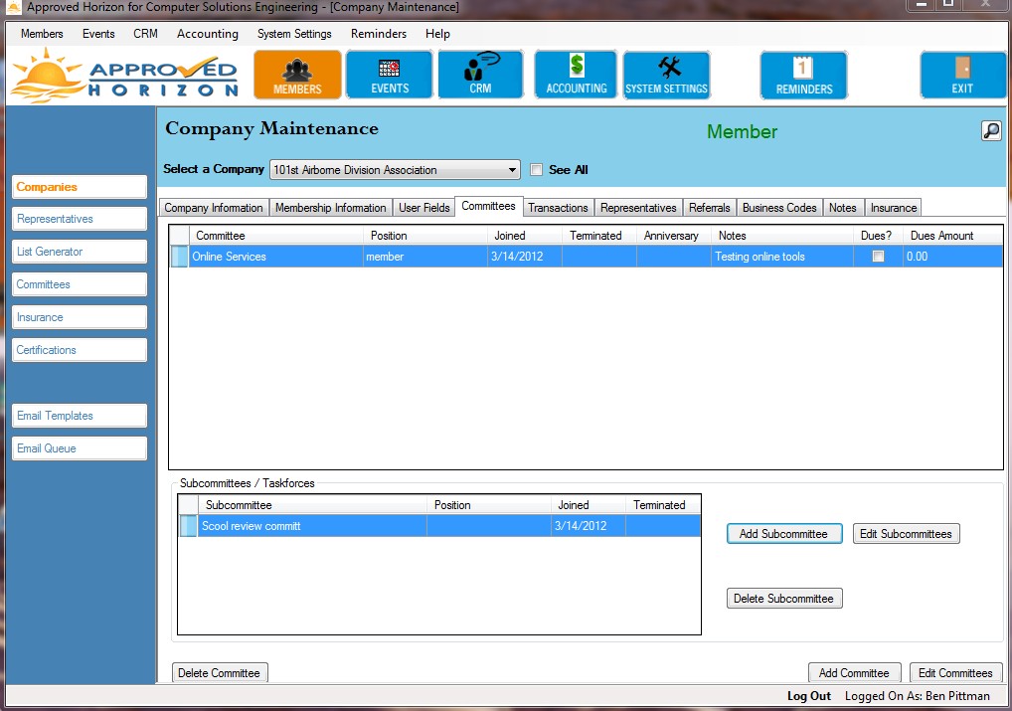Switch to Insurance tab
Screen dimensions: 1012x711
coord(894,207)
